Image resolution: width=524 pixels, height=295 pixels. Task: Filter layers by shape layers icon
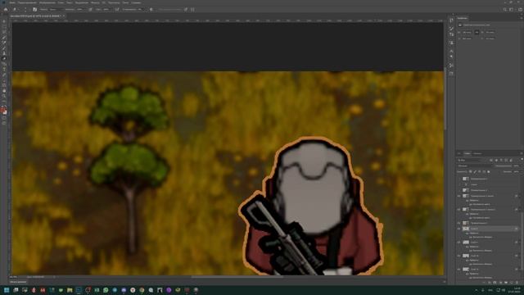click(506, 161)
